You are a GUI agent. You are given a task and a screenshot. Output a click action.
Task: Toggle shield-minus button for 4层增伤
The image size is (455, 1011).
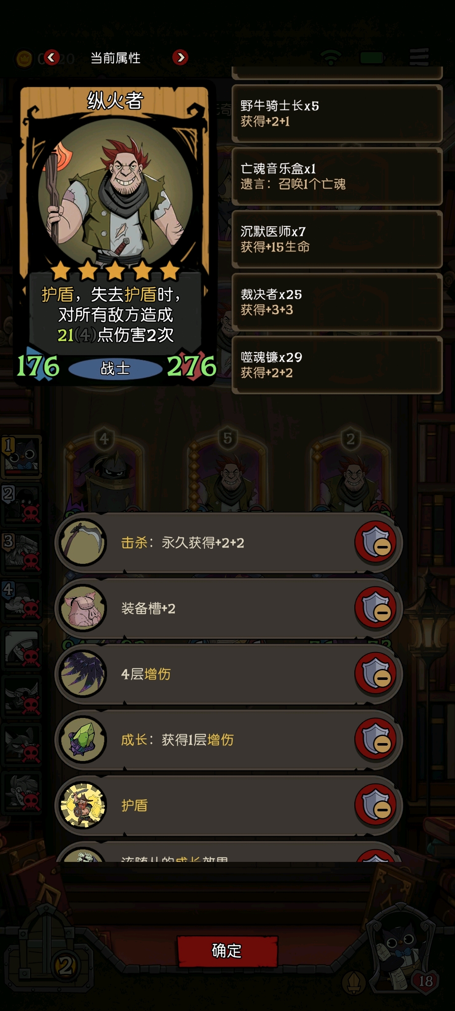tap(376, 674)
